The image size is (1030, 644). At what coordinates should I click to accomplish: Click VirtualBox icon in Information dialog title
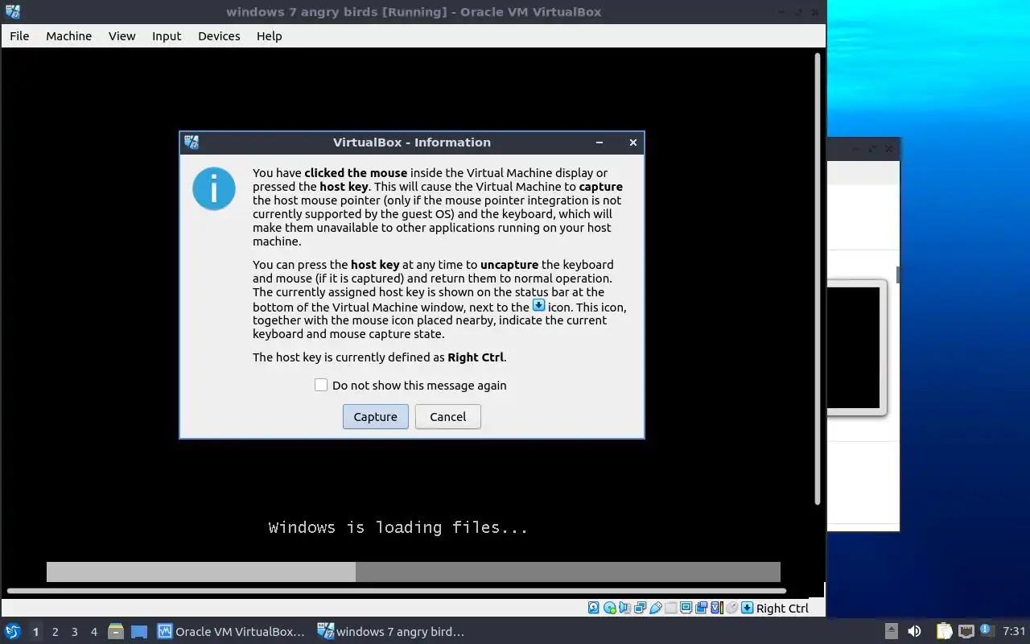(192, 142)
